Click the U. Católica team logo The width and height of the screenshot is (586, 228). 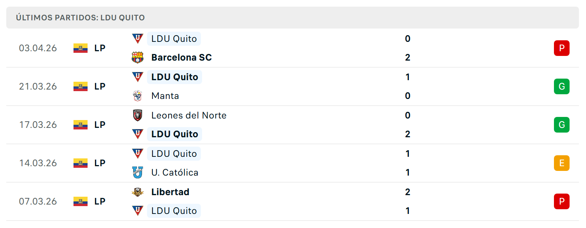pos(138,172)
